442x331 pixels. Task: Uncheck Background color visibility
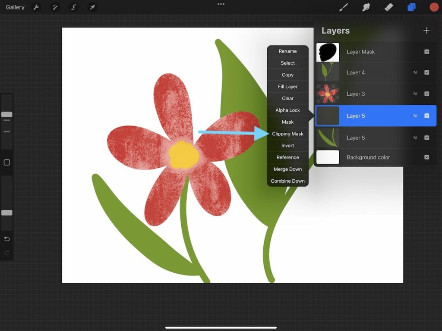coord(426,157)
